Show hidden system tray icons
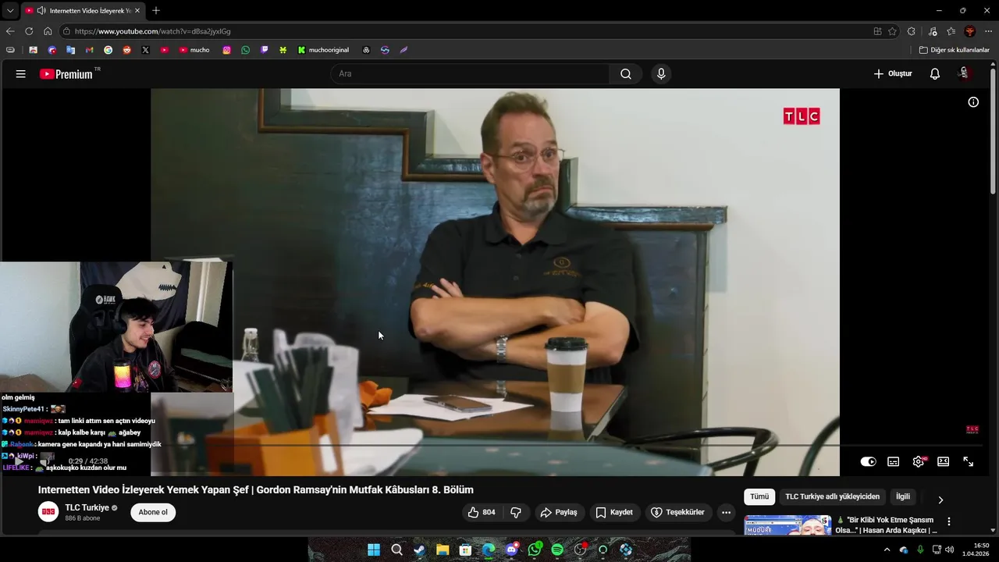The image size is (999, 562). 887,550
